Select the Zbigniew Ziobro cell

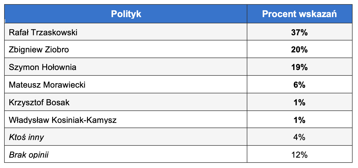39,50
